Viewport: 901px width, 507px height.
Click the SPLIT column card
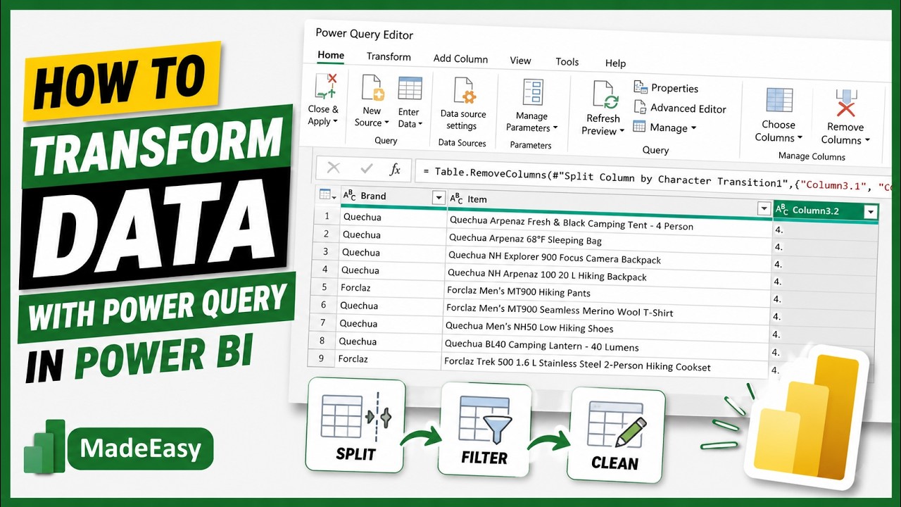coord(355,425)
